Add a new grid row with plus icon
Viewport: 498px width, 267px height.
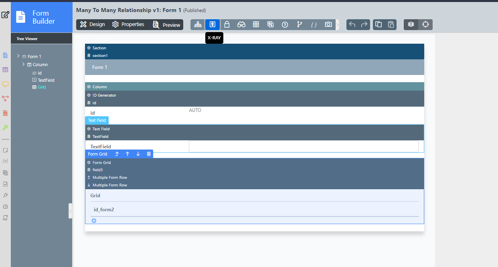point(94,220)
